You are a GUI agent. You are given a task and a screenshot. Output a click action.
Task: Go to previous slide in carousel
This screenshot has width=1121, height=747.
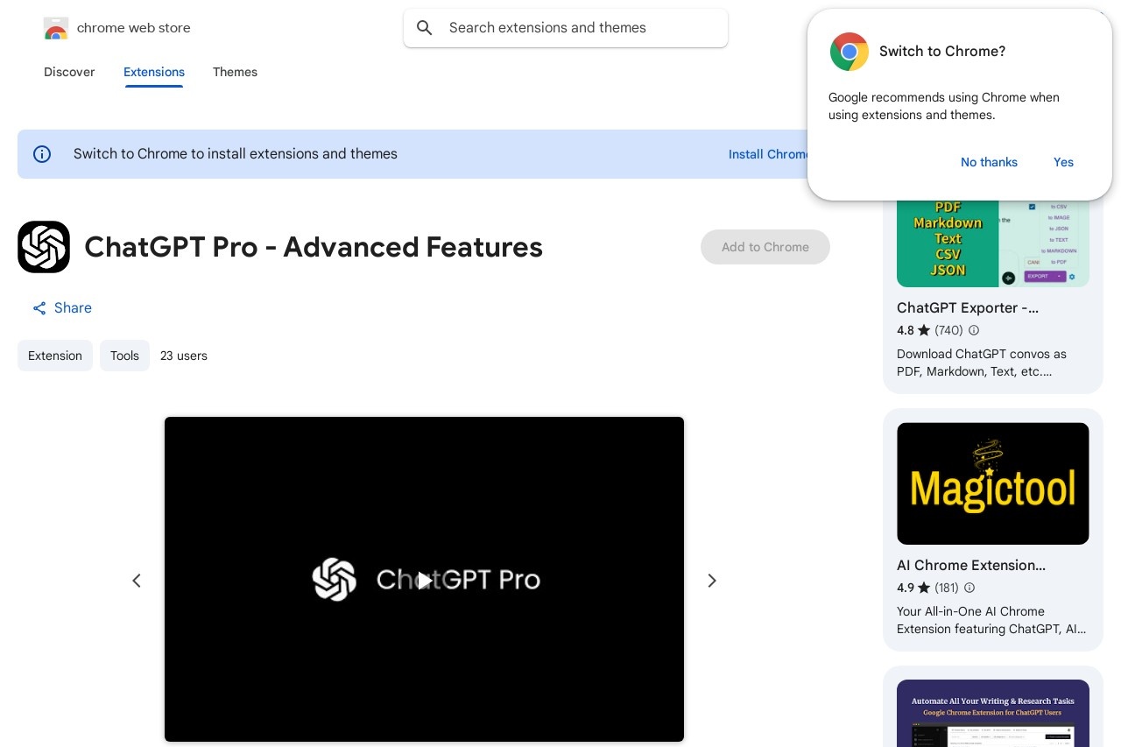(137, 581)
